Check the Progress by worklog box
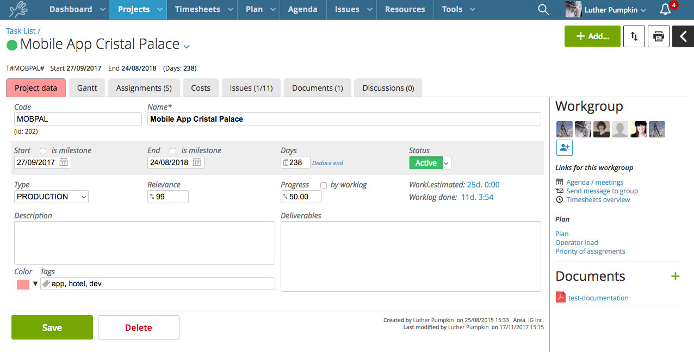Viewport: 694px width, 352px height. click(324, 185)
